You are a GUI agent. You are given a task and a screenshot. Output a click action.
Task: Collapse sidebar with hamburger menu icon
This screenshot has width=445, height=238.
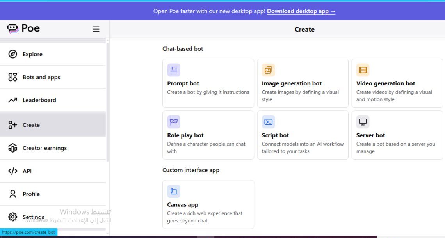[96, 29]
